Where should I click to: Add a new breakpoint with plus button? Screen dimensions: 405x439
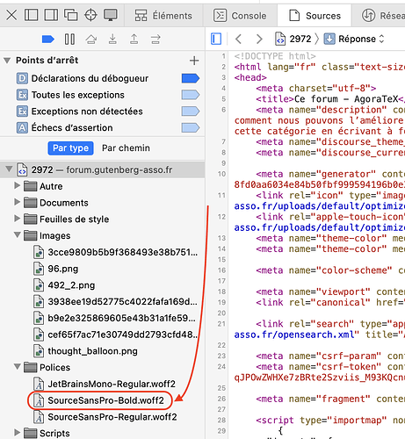(x=194, y=61)
